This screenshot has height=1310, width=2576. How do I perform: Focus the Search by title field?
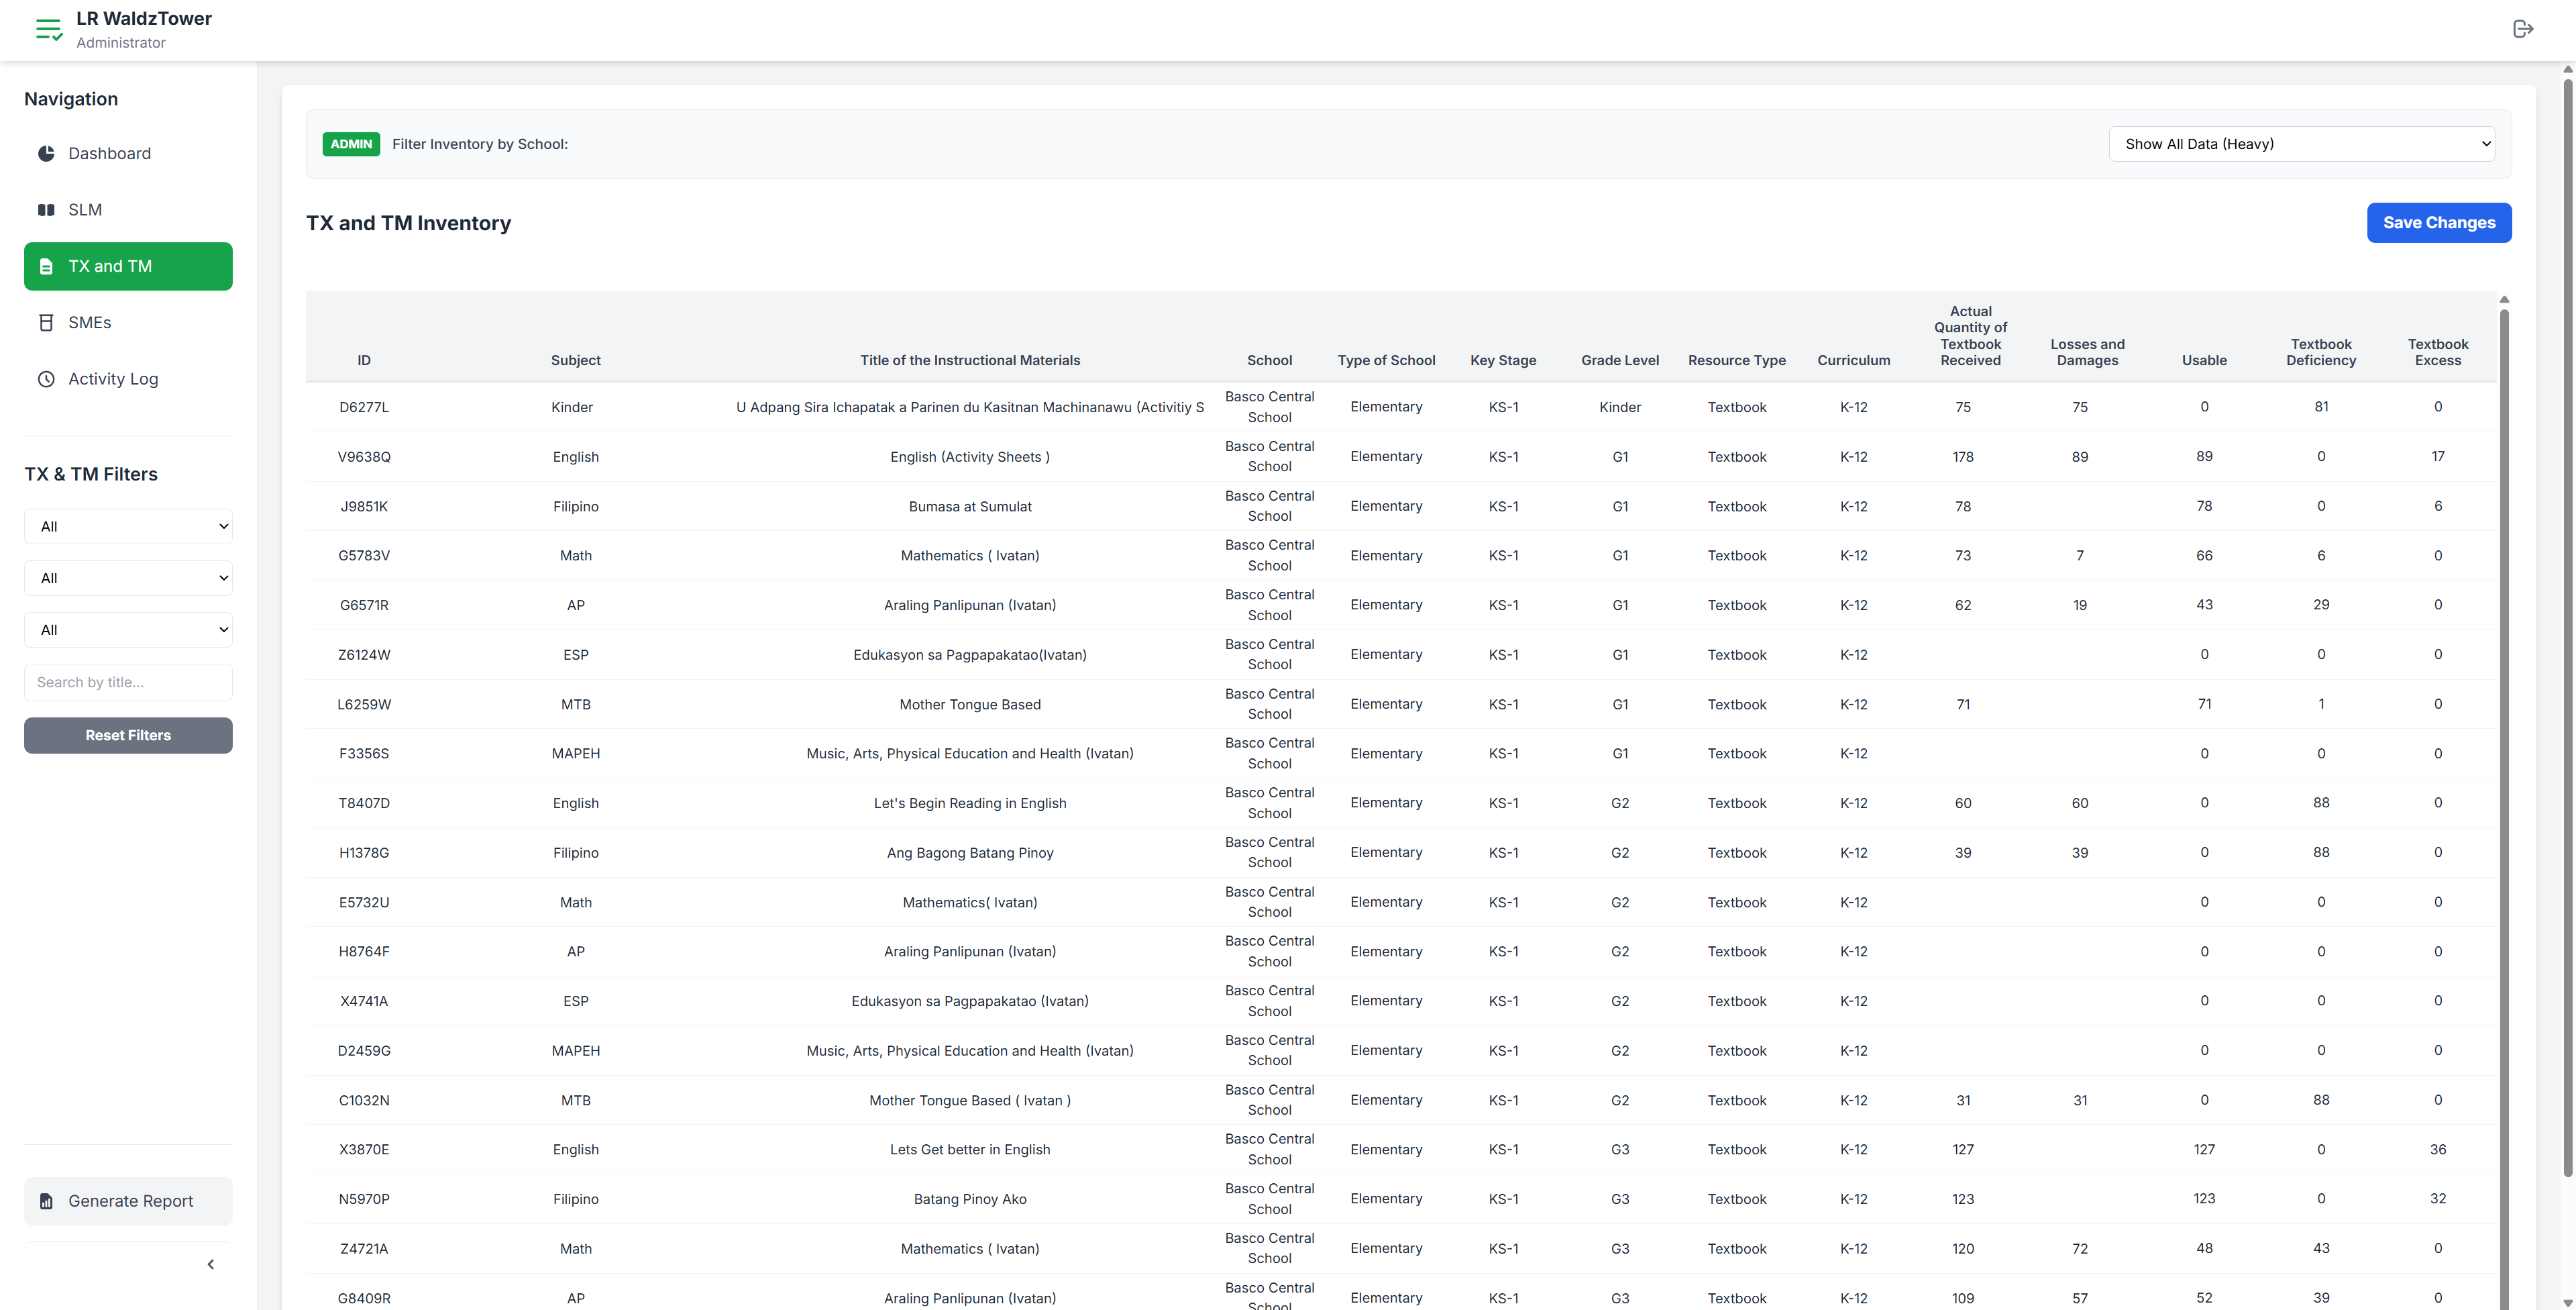tap(128, 683)
